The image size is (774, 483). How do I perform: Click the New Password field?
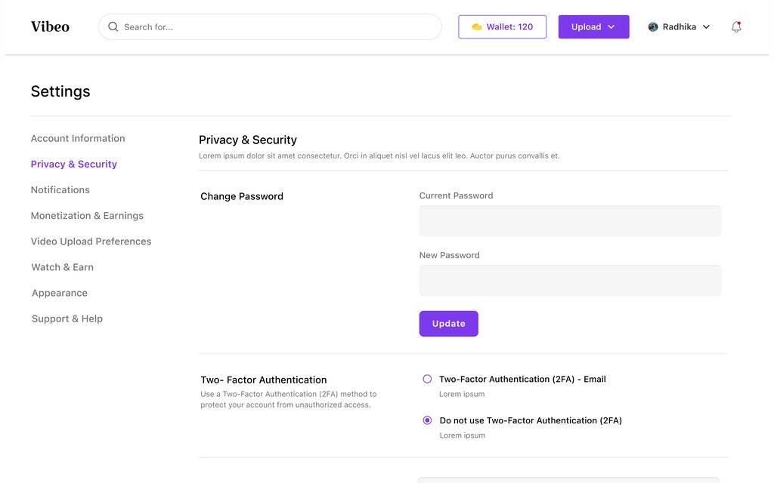570,281
